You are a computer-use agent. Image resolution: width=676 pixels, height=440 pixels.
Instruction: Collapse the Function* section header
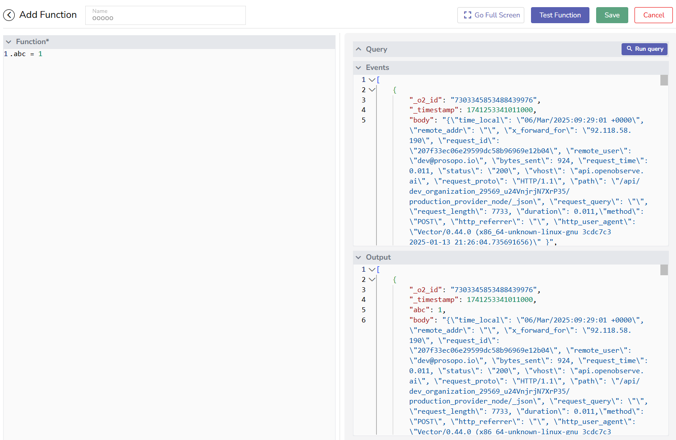8,41
